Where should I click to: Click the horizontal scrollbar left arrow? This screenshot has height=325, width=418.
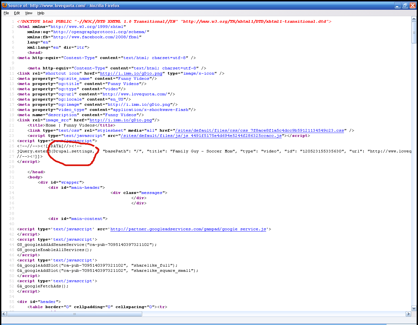click(x=4, y=314)
